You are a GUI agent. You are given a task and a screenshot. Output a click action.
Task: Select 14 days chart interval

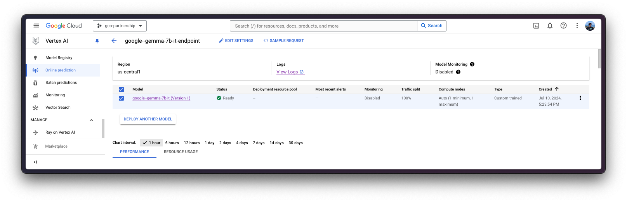pyautogui.click(x=277, y=143)
